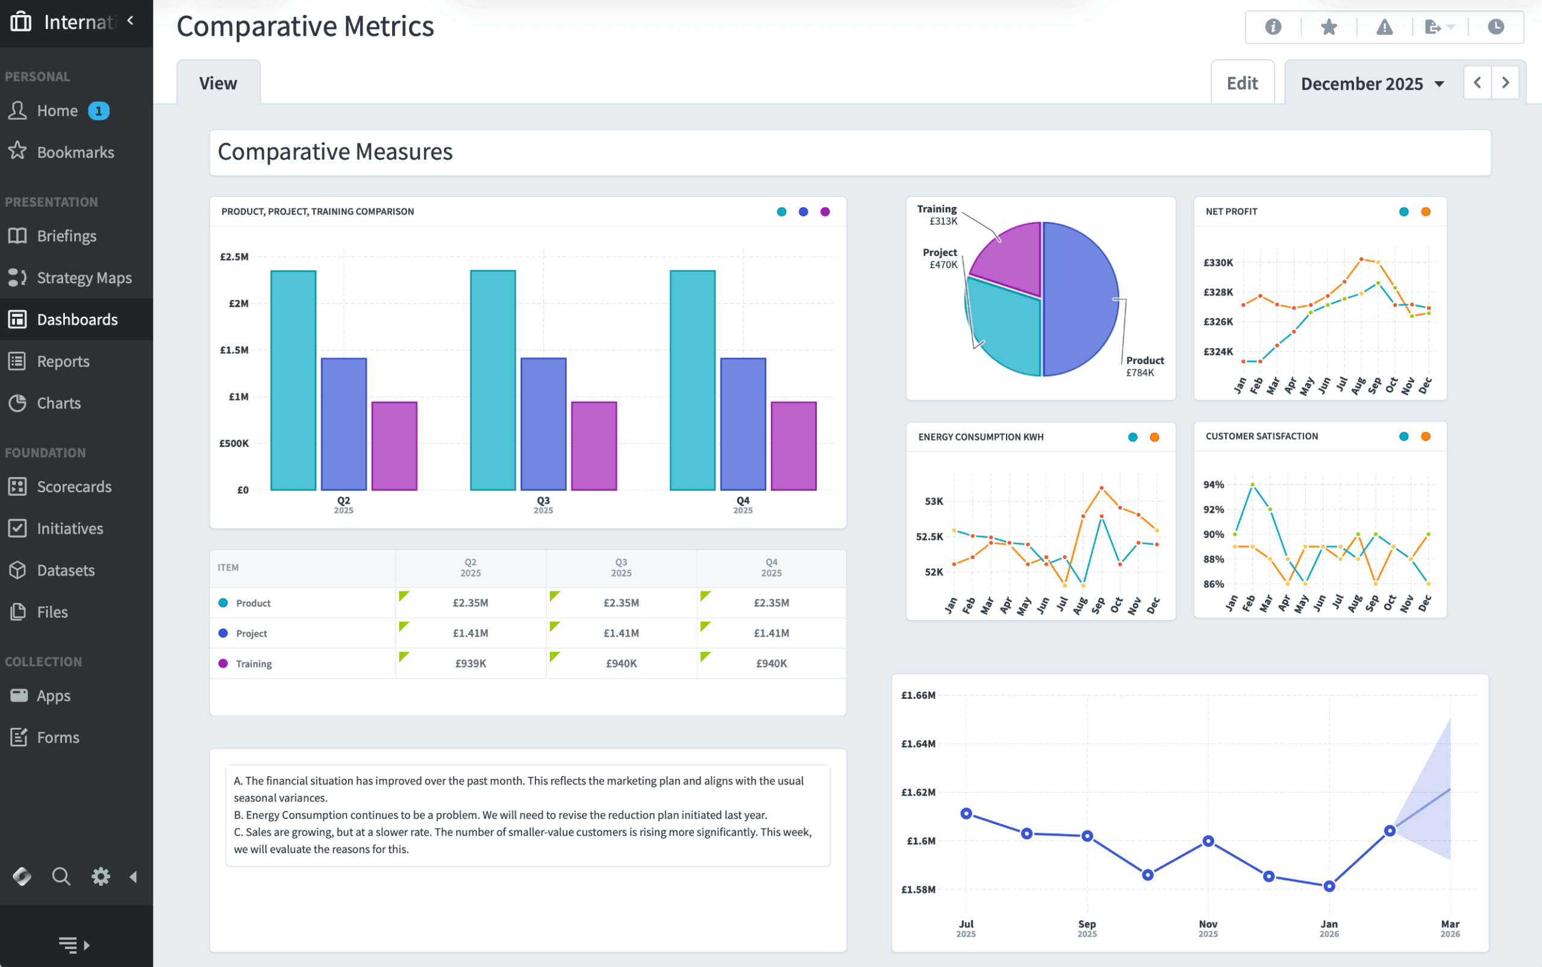Toggle the blue Project series in comparison chart legend
This screenshot has height=967, width=1542.
coord(803,211)
